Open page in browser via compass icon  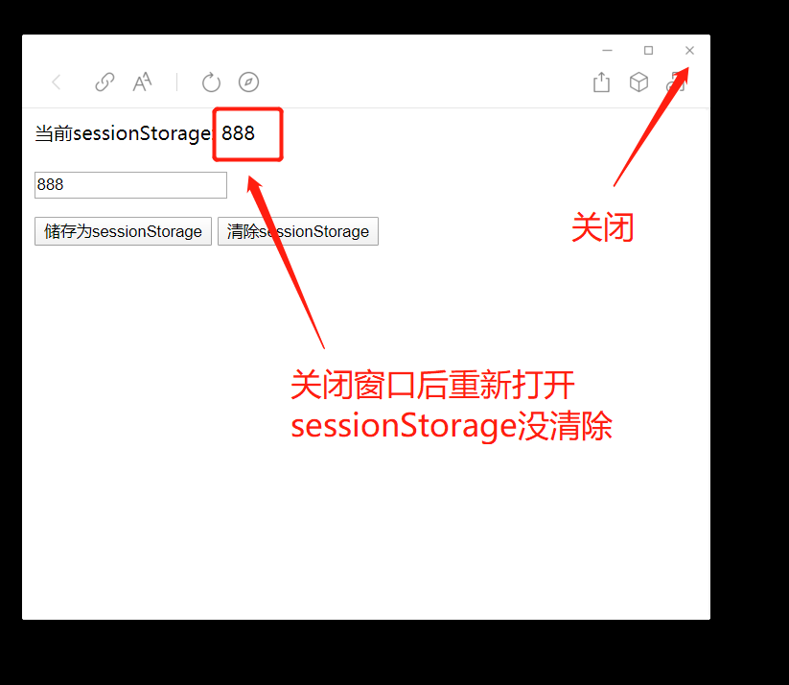248,83
